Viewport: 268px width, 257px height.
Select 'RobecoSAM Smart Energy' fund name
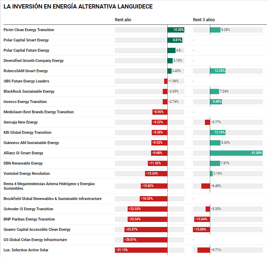click(x=26, y=71)
